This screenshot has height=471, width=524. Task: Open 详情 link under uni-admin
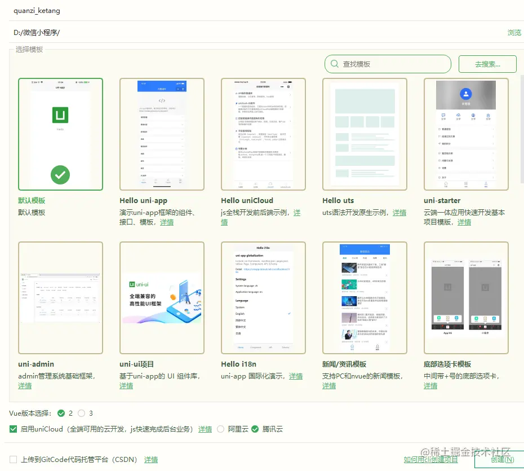25,386
